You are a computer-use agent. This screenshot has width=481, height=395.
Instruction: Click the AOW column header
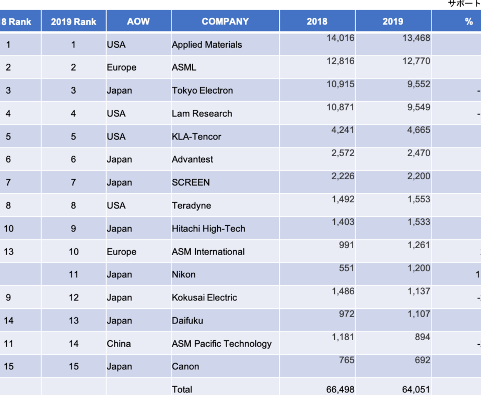coord(138,21)
